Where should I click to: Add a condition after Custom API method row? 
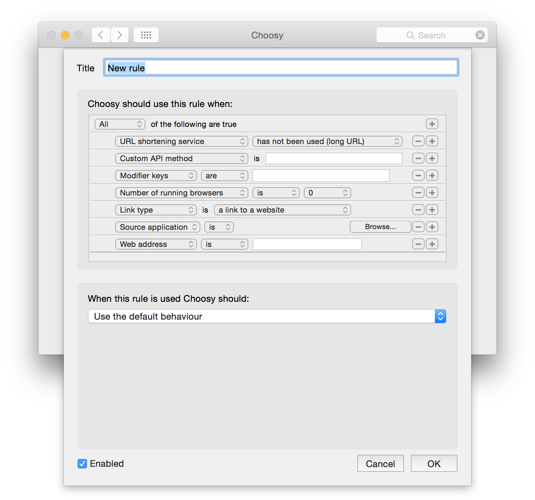pos(432,158)
